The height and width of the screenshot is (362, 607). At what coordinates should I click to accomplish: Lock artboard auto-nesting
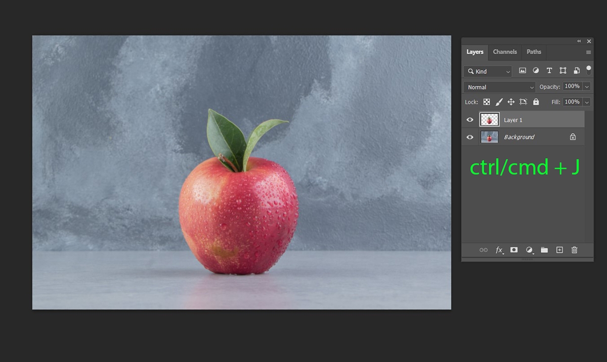tap(523, 102)
